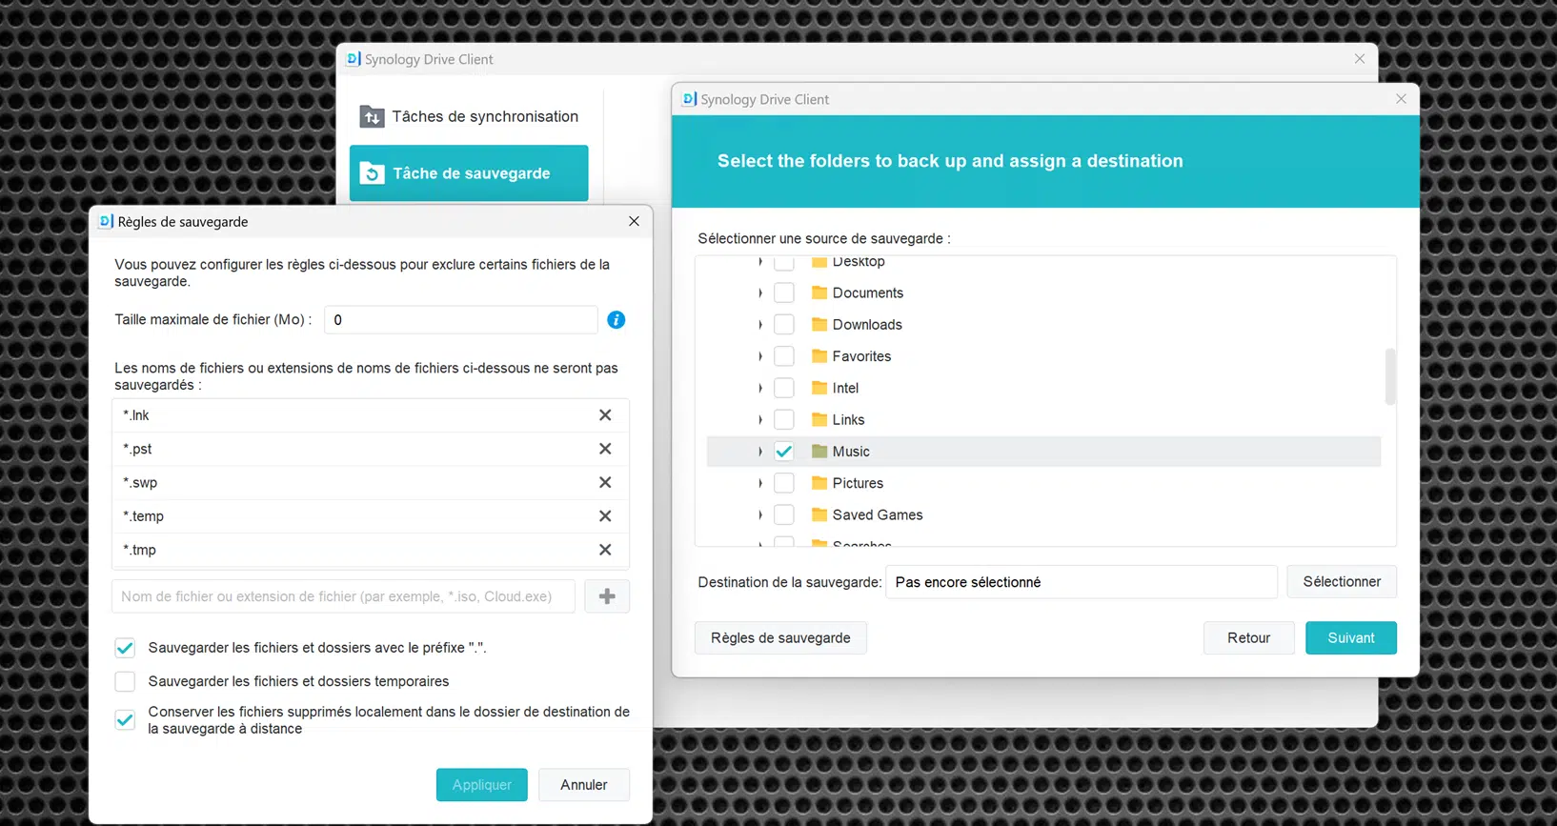Expand the Saved Games folder tree
Image resolution: width=1557 pixels, height=826 pixels.
click(760, 514)
